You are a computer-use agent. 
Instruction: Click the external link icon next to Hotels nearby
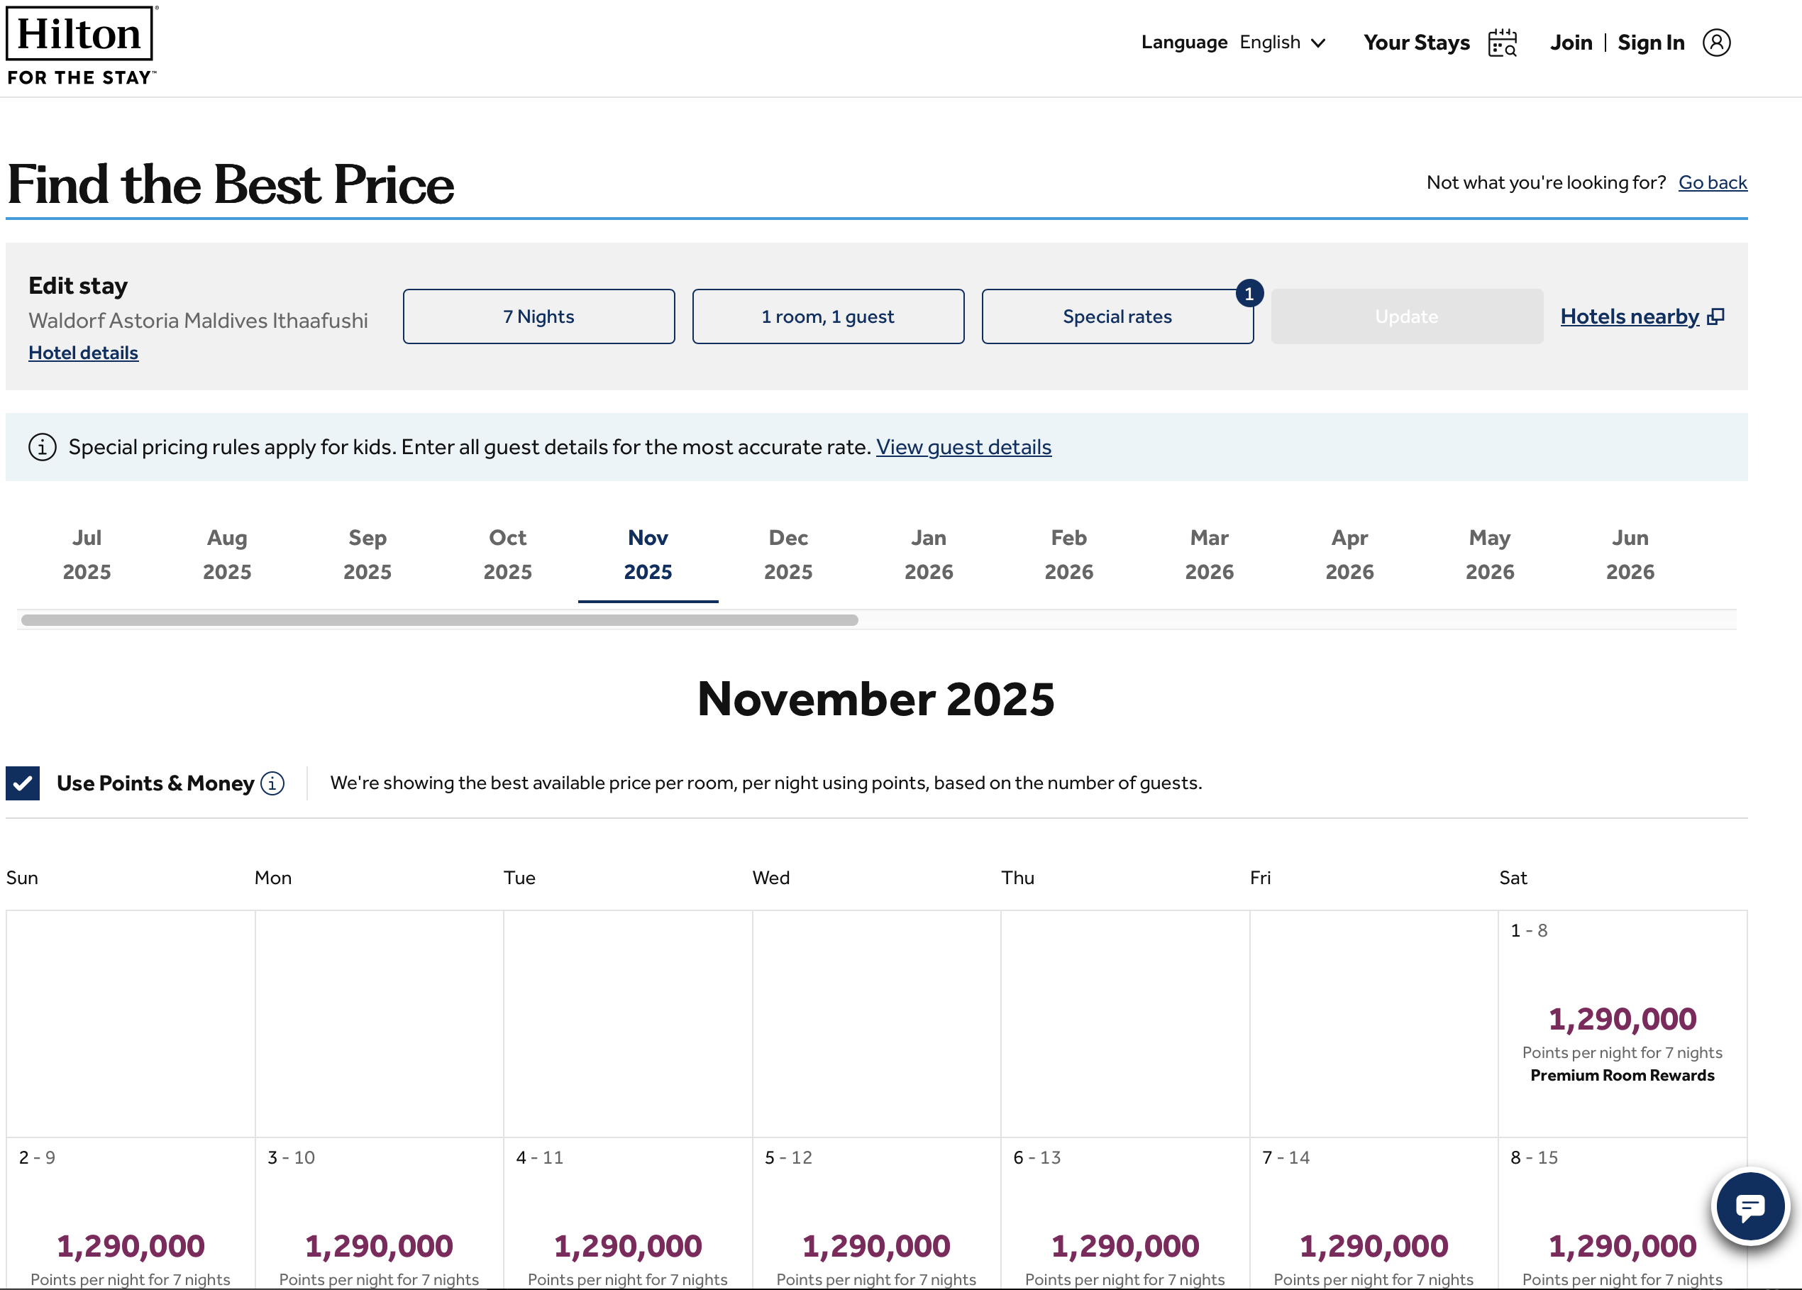(x=1715, y=317)
